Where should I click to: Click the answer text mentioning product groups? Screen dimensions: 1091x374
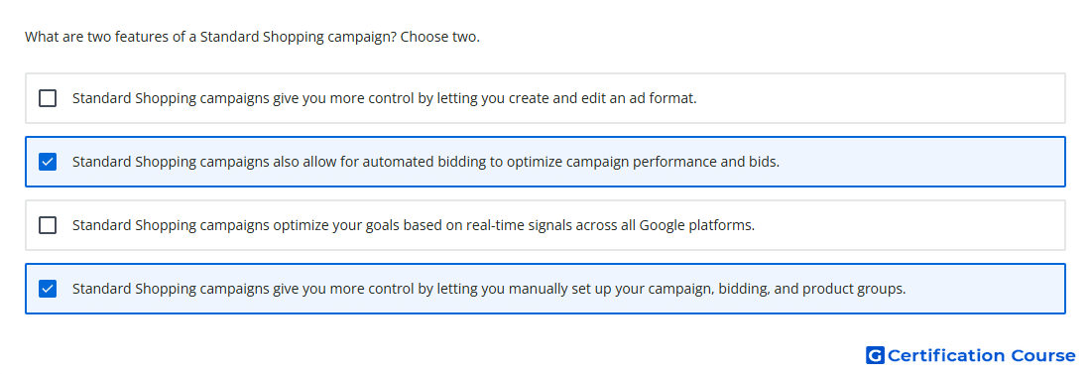coord(489,289)
